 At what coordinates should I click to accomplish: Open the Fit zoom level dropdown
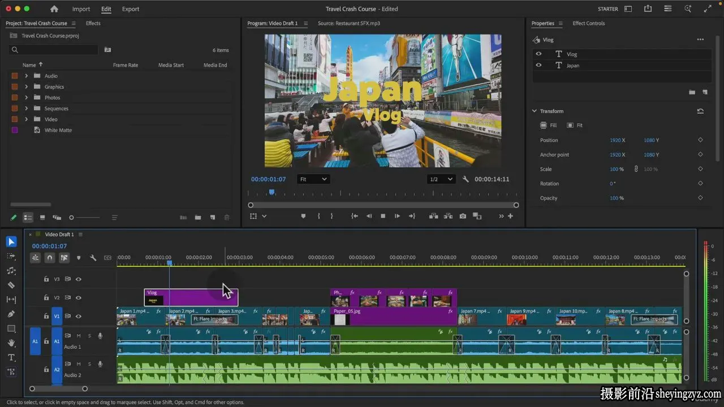[x=313, y=179]
